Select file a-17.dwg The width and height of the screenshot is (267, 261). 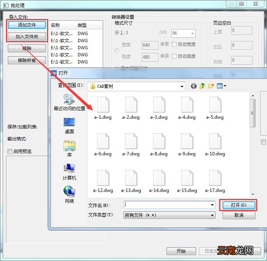click(x=215, y=181)
